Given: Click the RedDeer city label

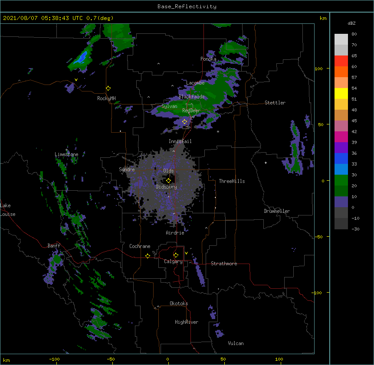Looking at the screenshot, I should point(191,111).
